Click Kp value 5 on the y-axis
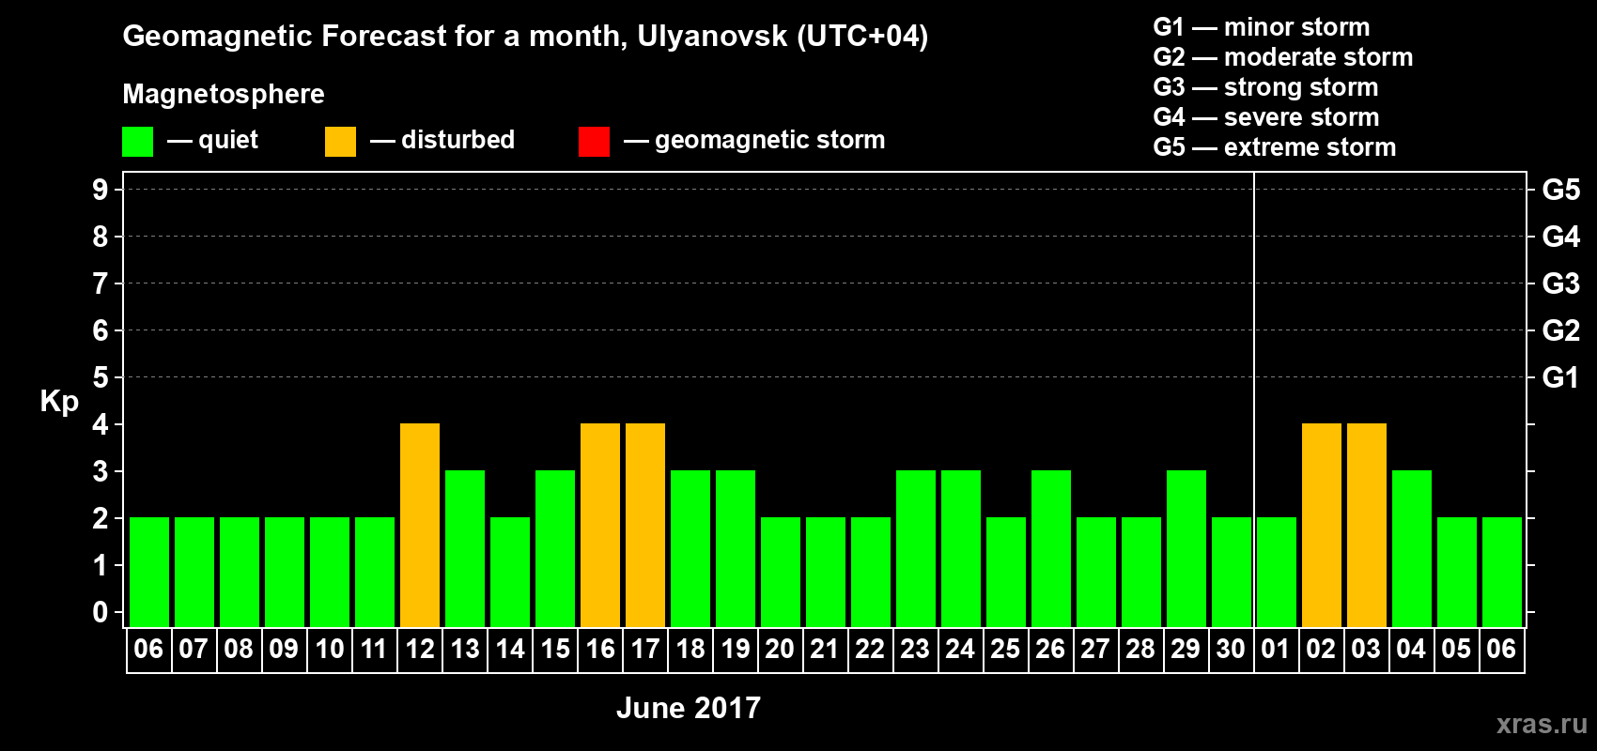The width and height of the screenshot is (1597, 751). [101, 377]
